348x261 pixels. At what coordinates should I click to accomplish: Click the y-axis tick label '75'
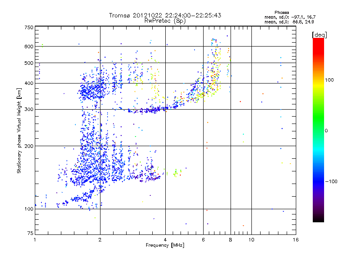click(x=30, y=233)
